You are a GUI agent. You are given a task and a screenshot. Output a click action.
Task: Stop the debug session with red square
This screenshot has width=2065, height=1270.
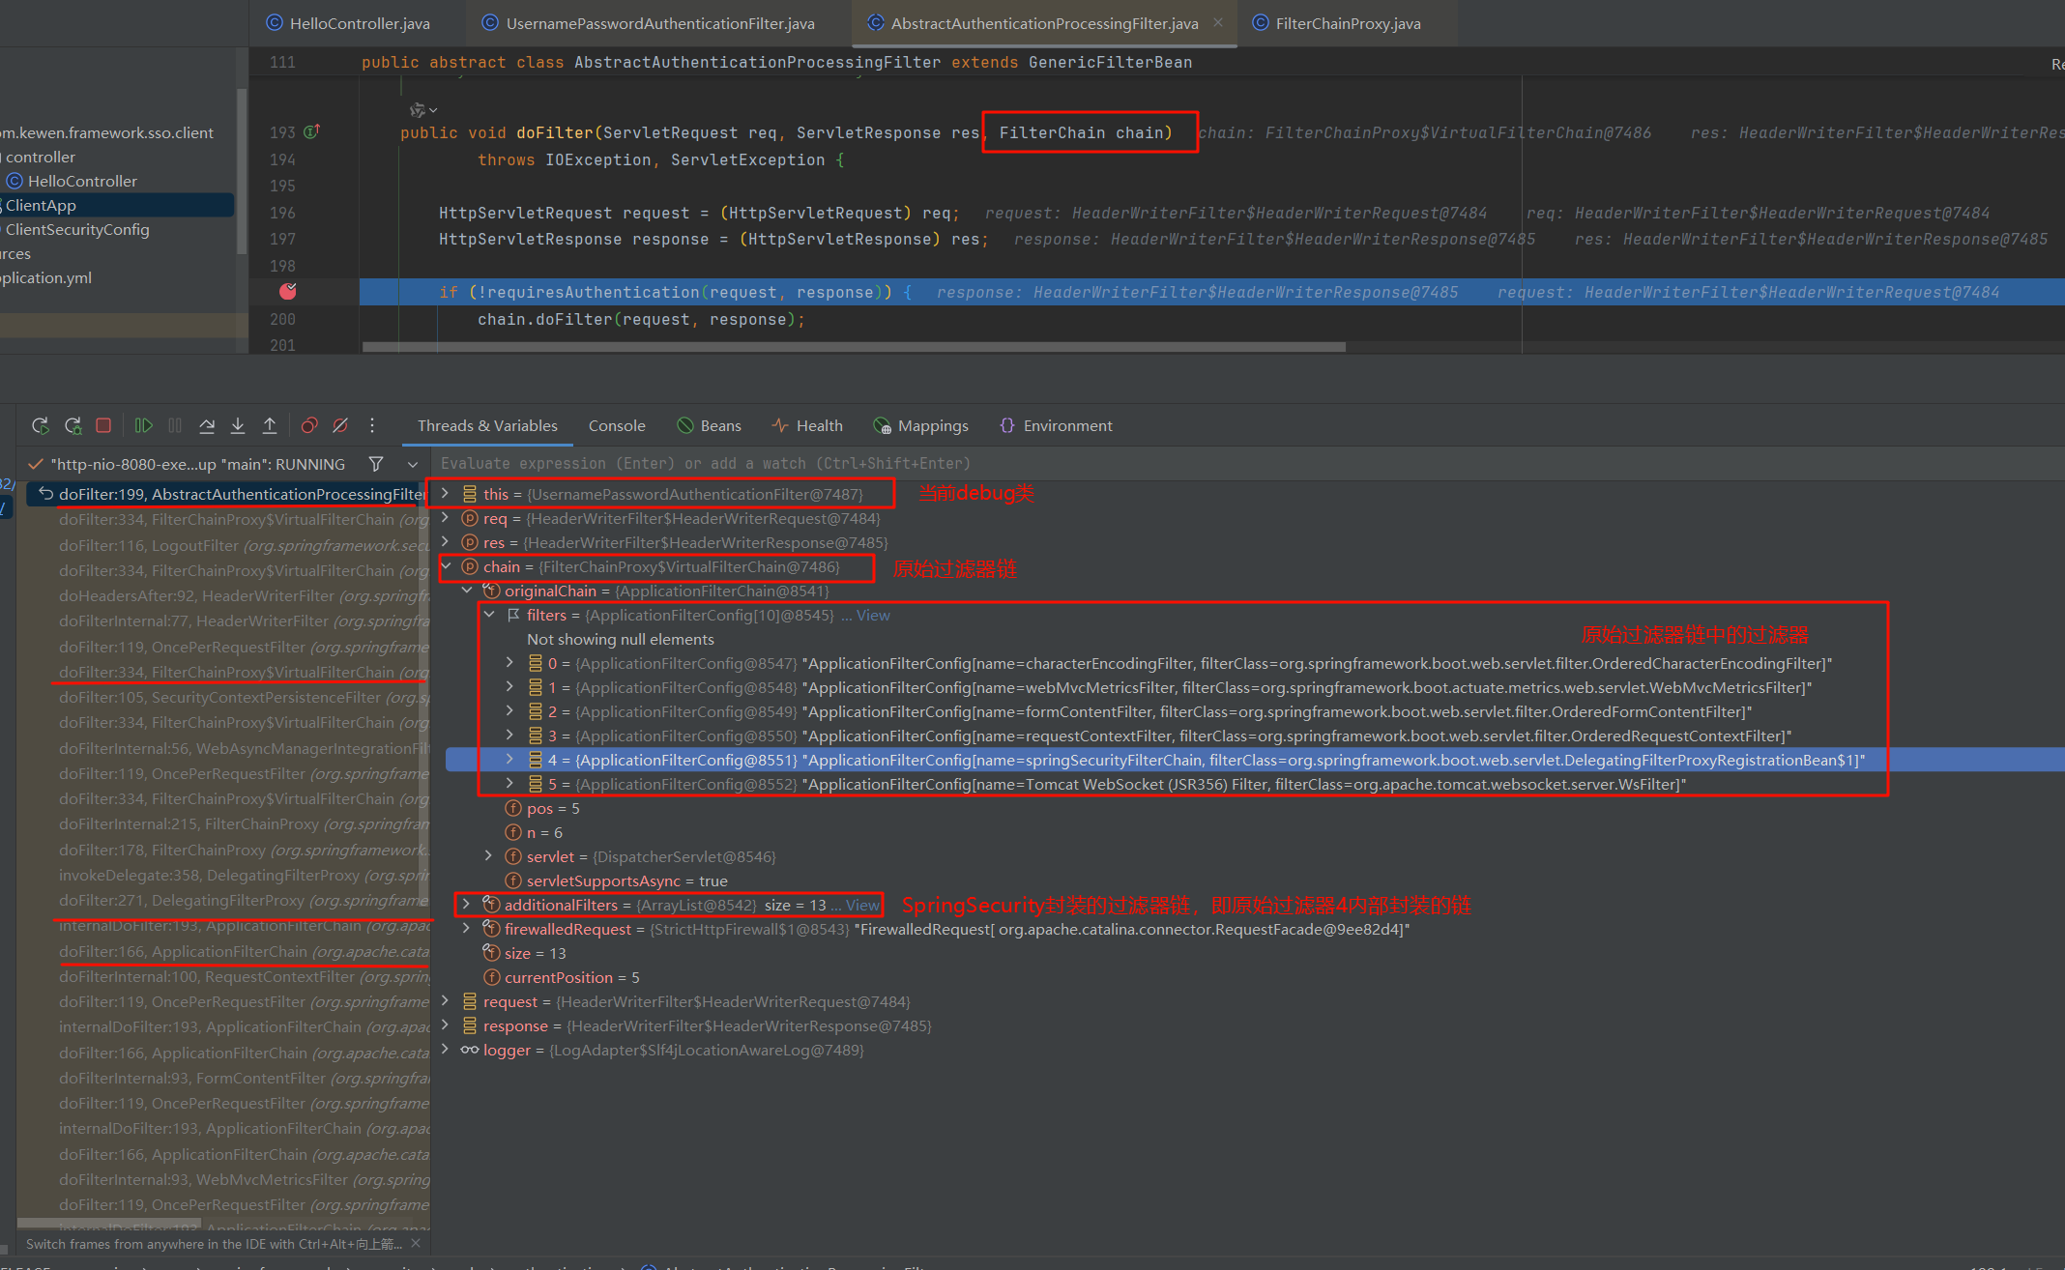pyautogui.click(x=103, y=425)
